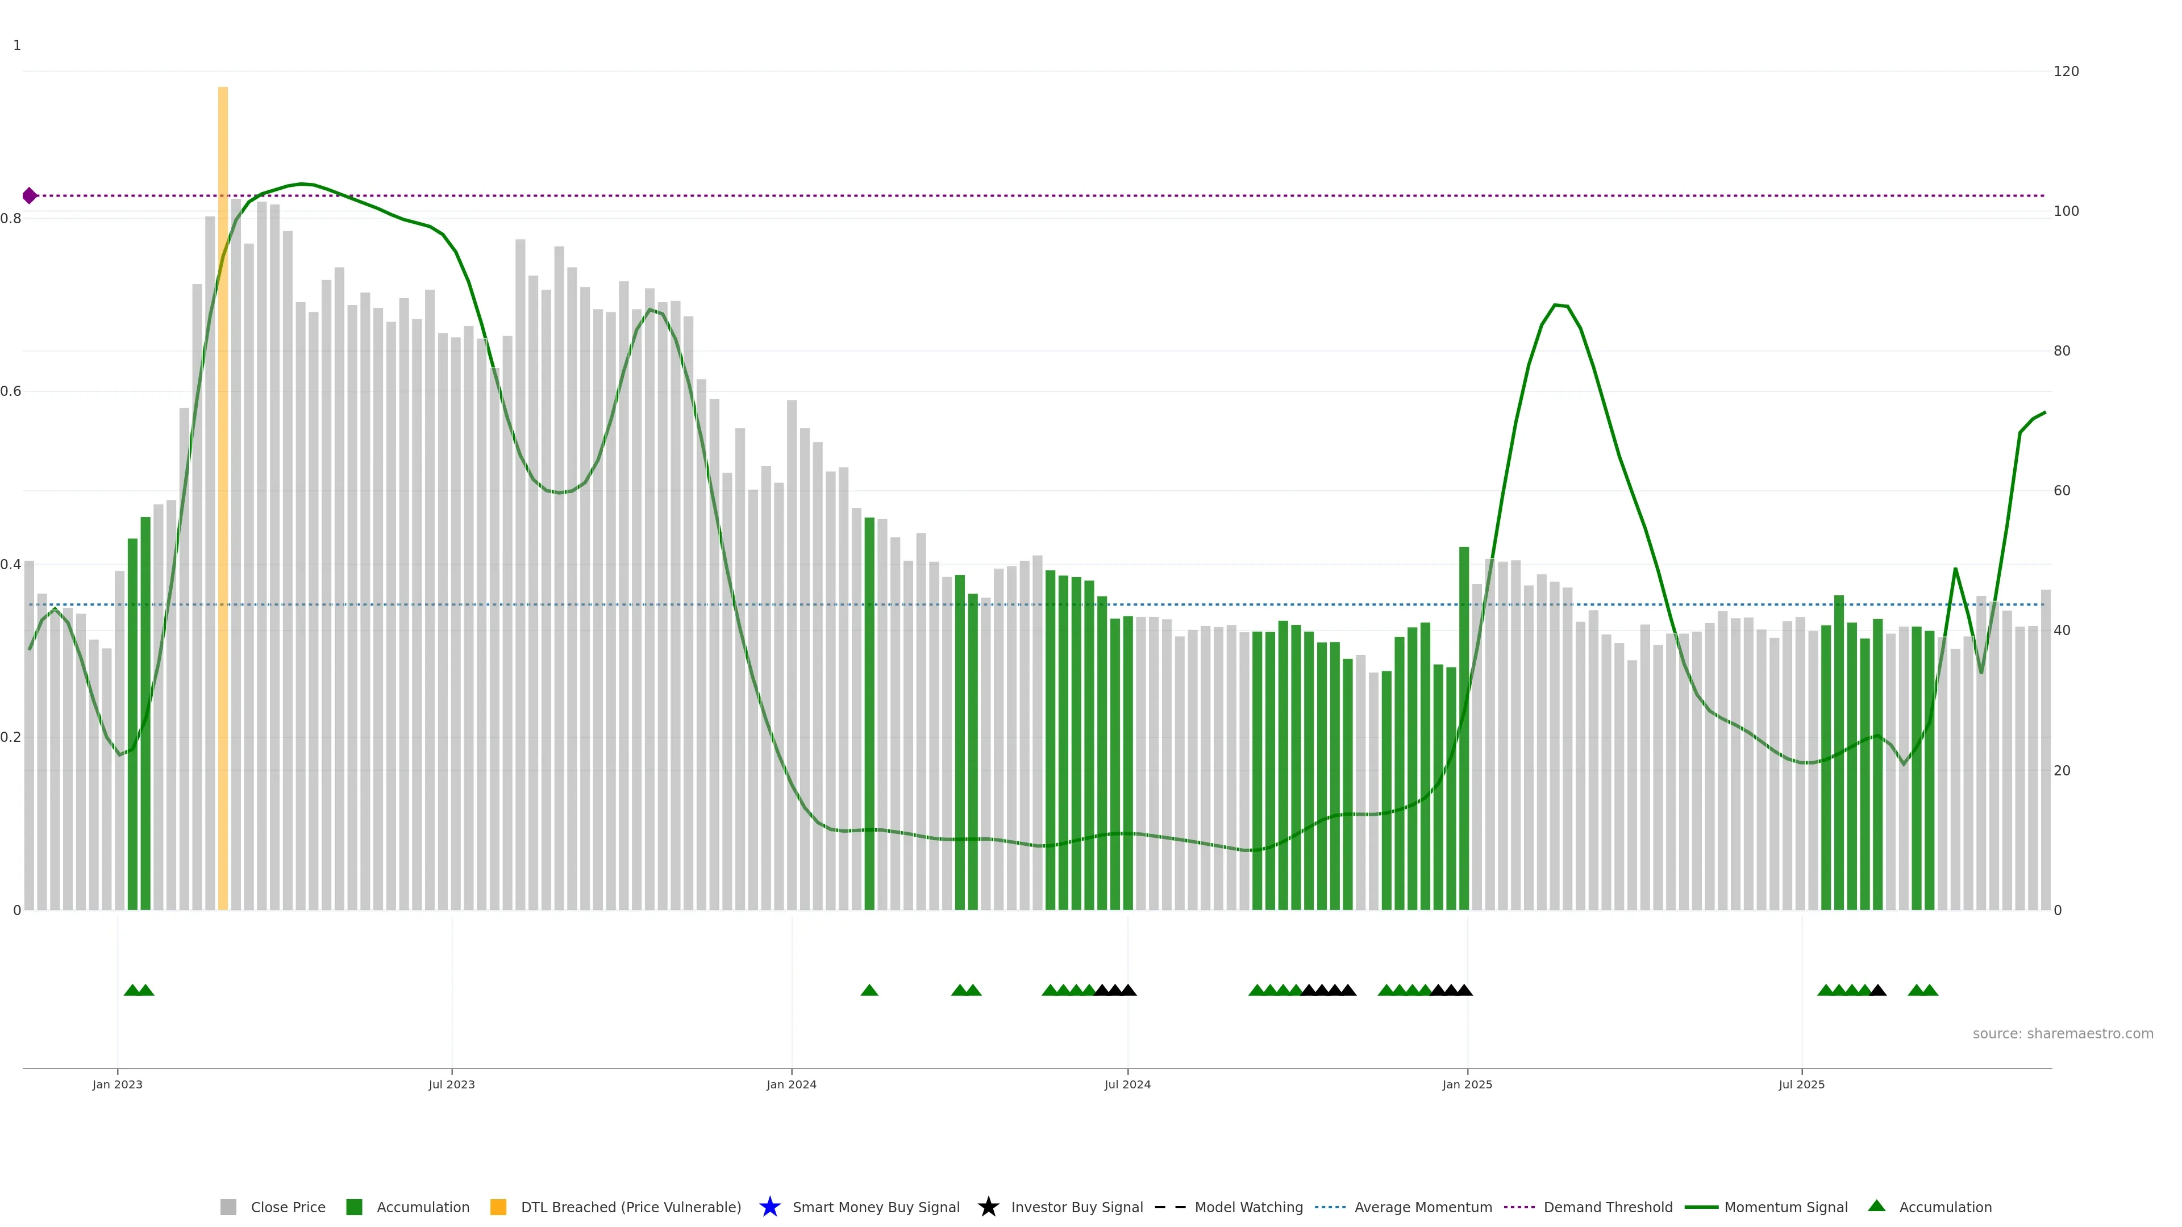Click the lone accumulation triangle after Jan 2024

pyautogui.click(x=869, y=990)
